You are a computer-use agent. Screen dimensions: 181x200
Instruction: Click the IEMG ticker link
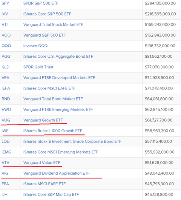tap(6, 152)
